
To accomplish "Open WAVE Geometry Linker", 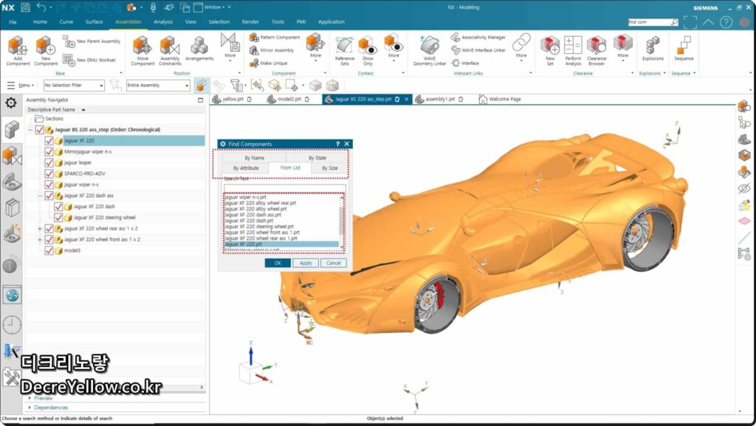I will click(429, 50).
